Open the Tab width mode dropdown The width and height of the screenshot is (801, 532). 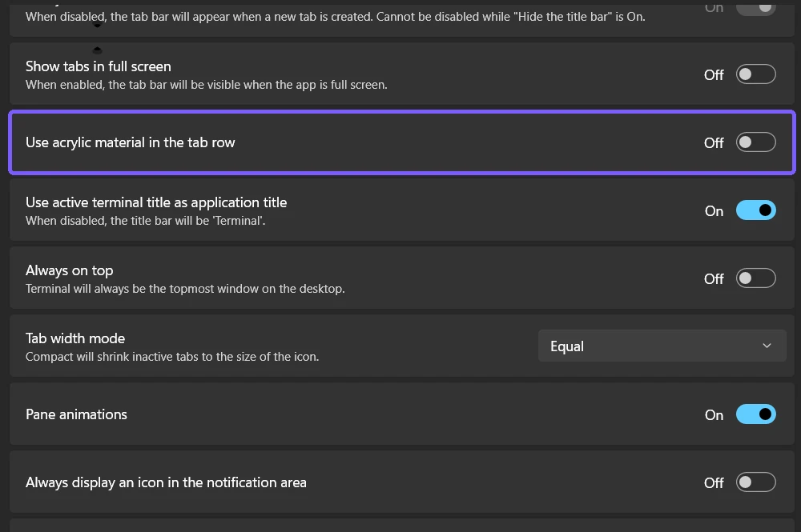(662, 346)
